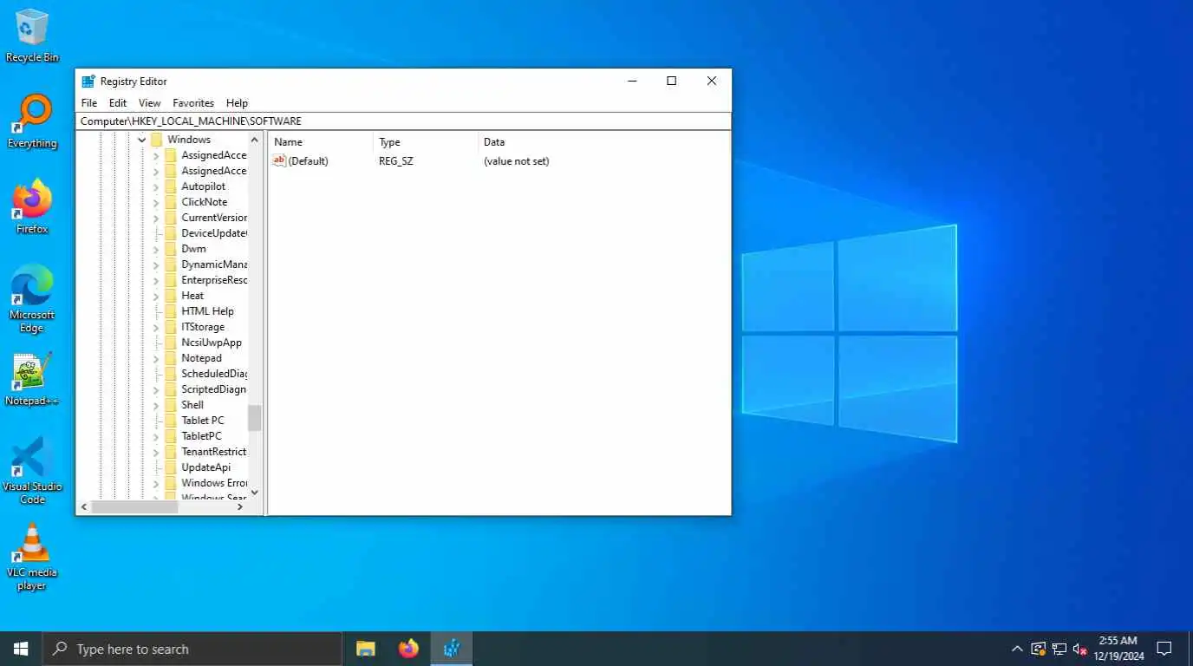Click the tree scrollbar's up arrow
1193x666 pixels.
click(255, 140)
